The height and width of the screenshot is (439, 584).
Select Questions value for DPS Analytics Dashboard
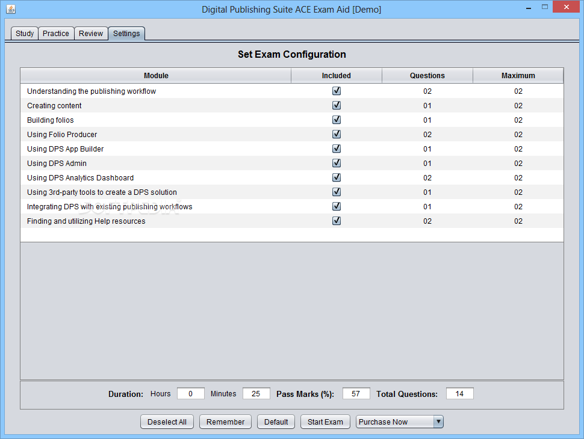pyautogui.click(x=427, y=178)
